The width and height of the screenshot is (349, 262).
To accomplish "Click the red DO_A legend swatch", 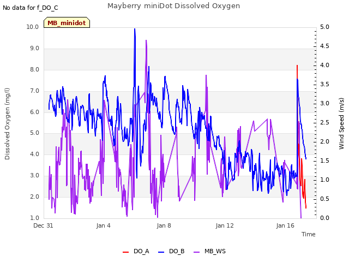I will [x=126, y=252].
